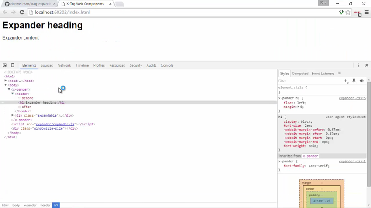371x208 pixels.
Task: Open the Profiles panel tab
Action: click(x=99, y=65)
